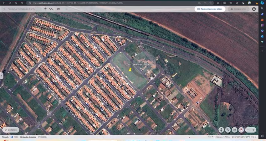Image resolution: width=266 pixels, height=141 pixels.
Task: Expand the left side panel handle
Action: coord(1,76)
